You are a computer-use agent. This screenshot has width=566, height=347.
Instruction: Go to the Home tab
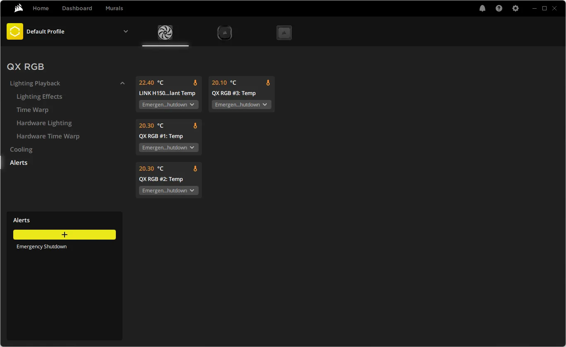pos(41,8)
